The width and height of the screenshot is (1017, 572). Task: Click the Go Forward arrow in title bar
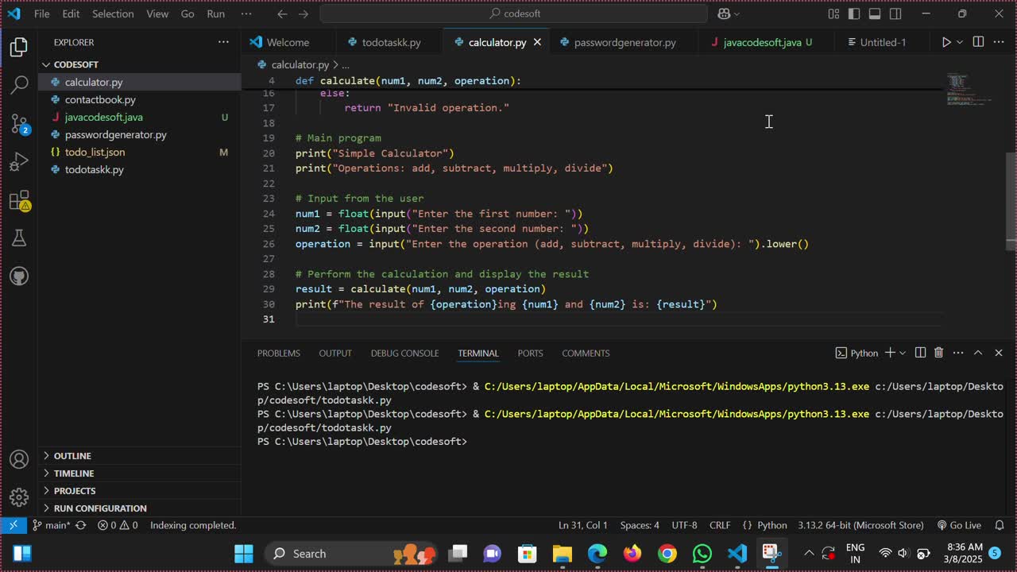(304, 14)
